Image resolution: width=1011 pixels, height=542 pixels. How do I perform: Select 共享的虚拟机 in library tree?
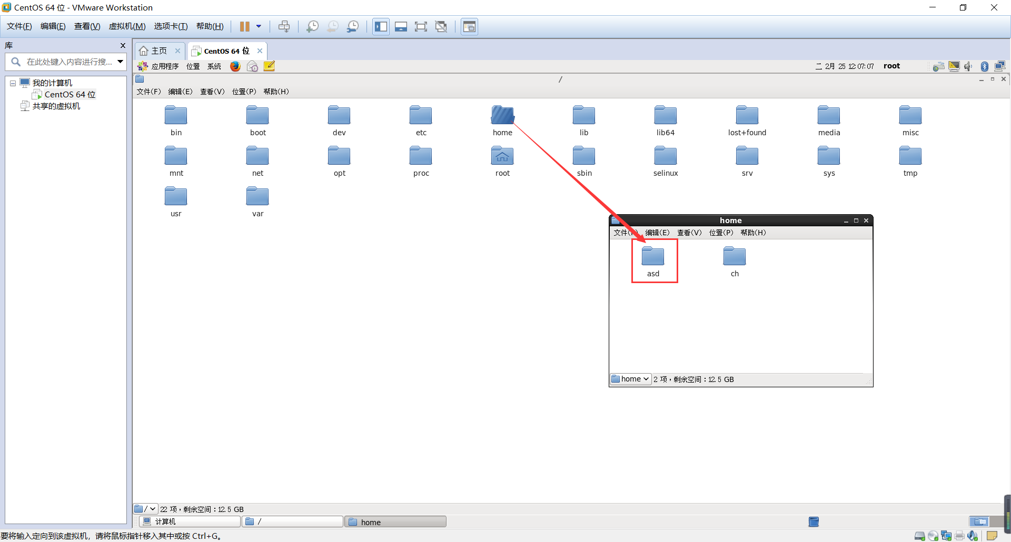51,106
